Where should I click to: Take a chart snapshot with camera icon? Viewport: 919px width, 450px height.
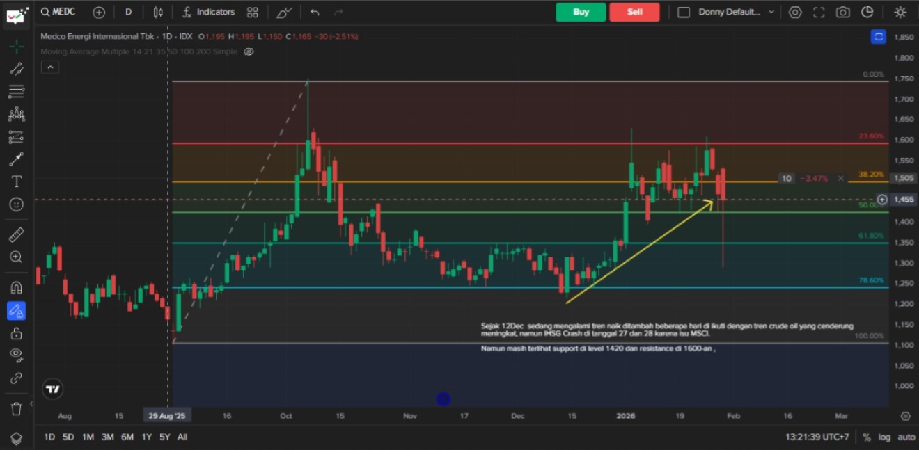(x=843, y=12)
